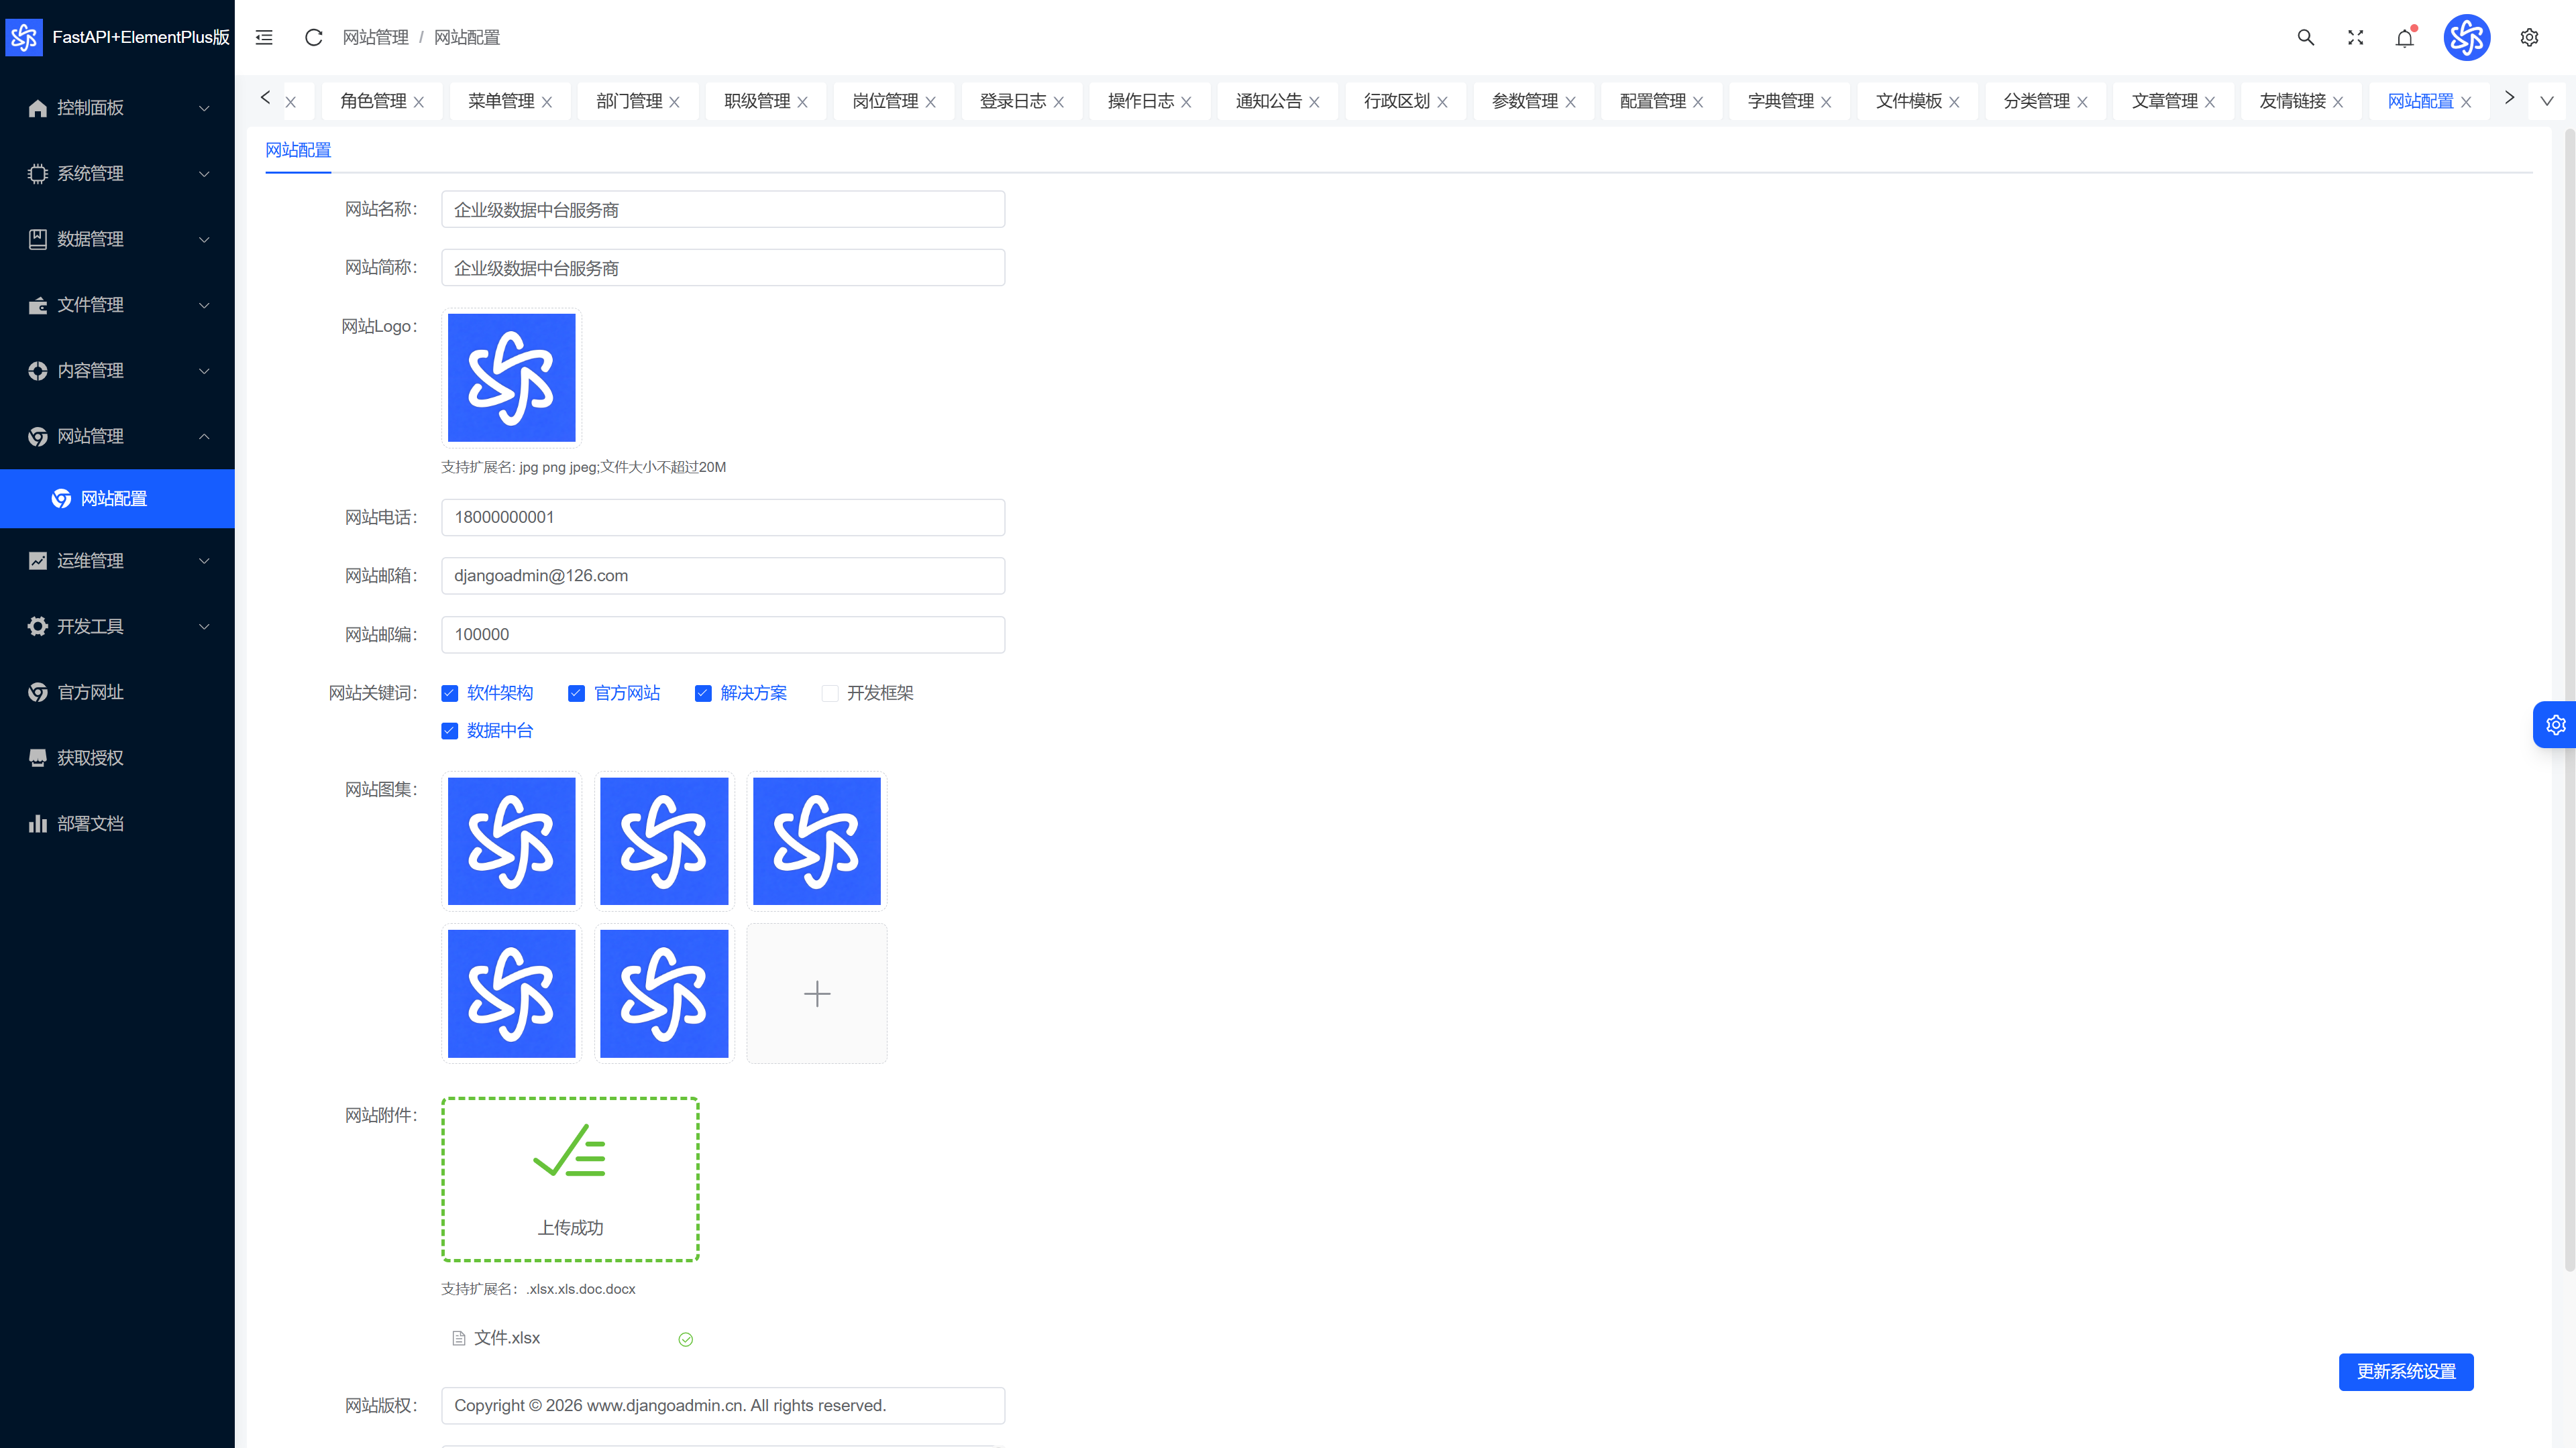Collapse the 网站管理 sidebar menu
The height and width of the screenshot is (1448, 2576).
(117, 436)
